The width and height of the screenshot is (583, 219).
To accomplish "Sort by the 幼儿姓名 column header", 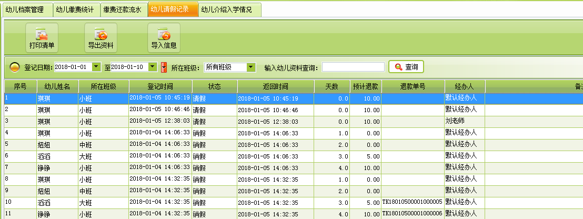I will (57, 86).
